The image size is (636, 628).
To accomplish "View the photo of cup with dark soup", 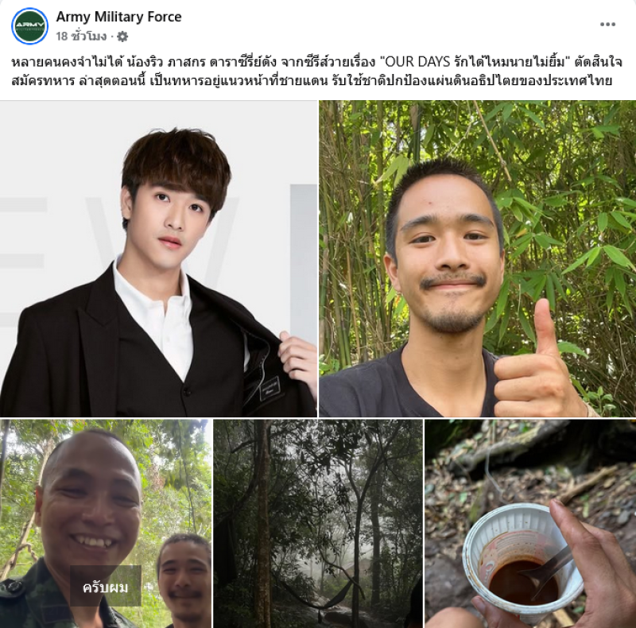I will 530,524.
